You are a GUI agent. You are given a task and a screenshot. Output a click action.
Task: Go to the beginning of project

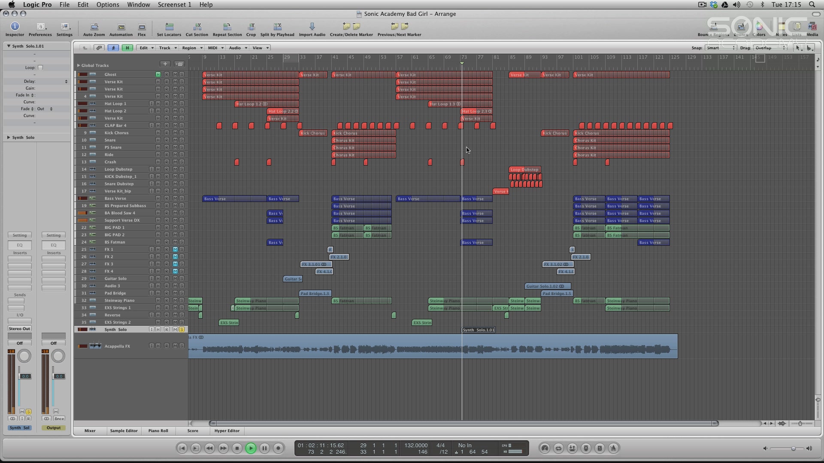coord(182,448)
